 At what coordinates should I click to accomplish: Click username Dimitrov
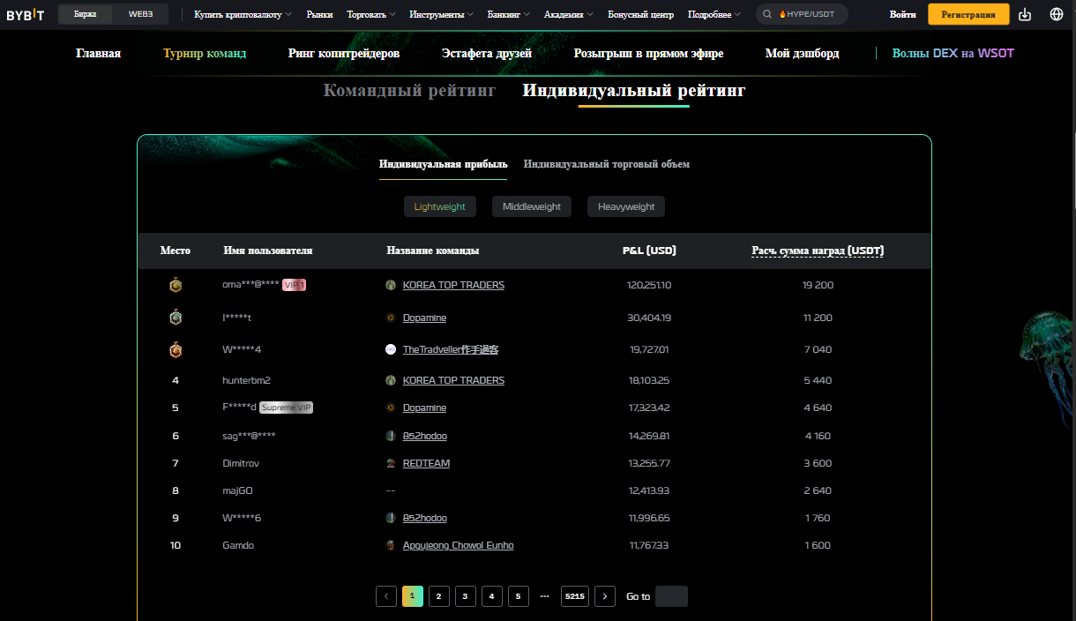[x=241, y=463]
